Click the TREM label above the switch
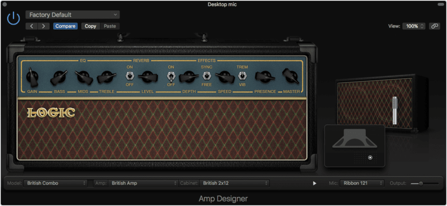Image resolution: width=447 pixels, height=206 pixels. tap(242, 67)
